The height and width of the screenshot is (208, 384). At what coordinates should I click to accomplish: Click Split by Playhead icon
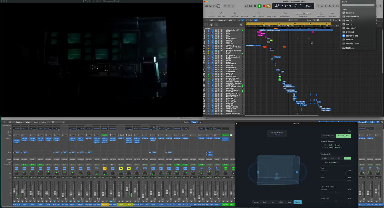click(x=259, y=13)
